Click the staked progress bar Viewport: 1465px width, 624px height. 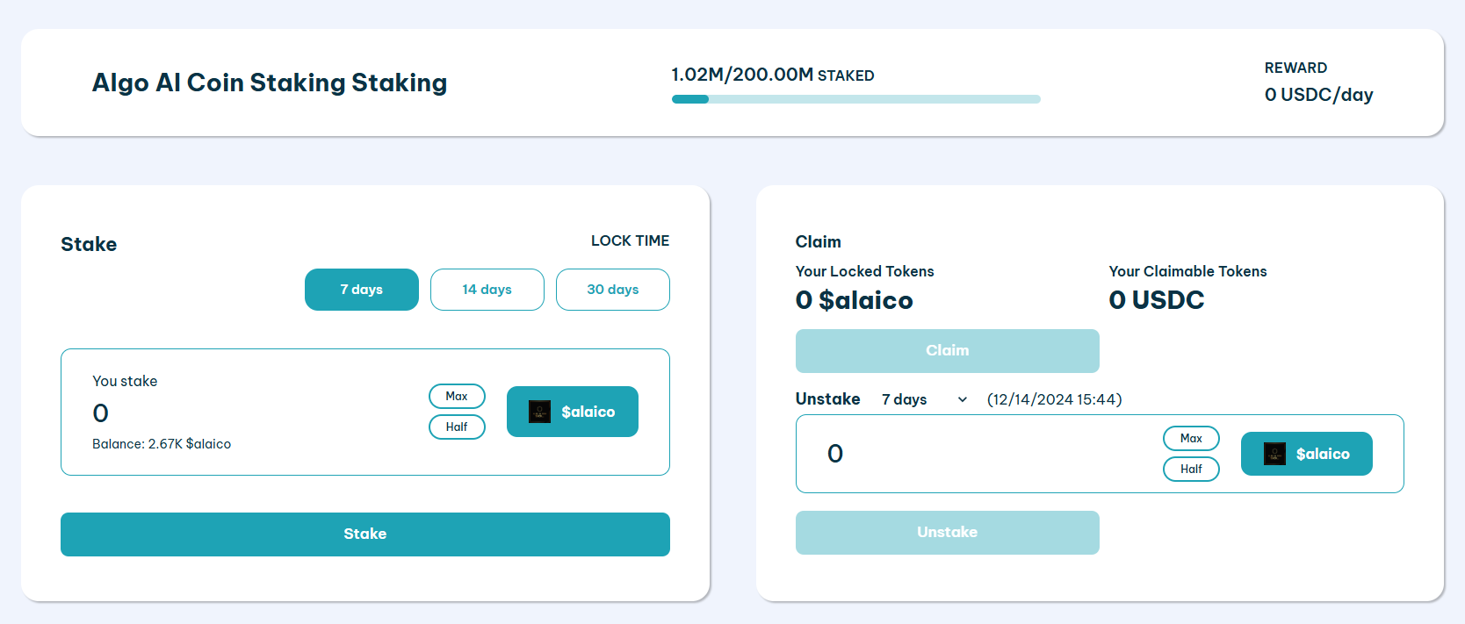pyautogui.click(x=855, y=99)
